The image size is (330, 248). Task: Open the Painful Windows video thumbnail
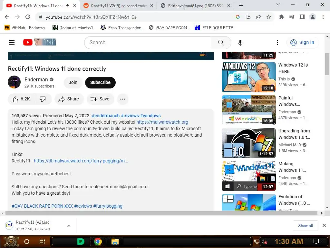pos(248,110)
